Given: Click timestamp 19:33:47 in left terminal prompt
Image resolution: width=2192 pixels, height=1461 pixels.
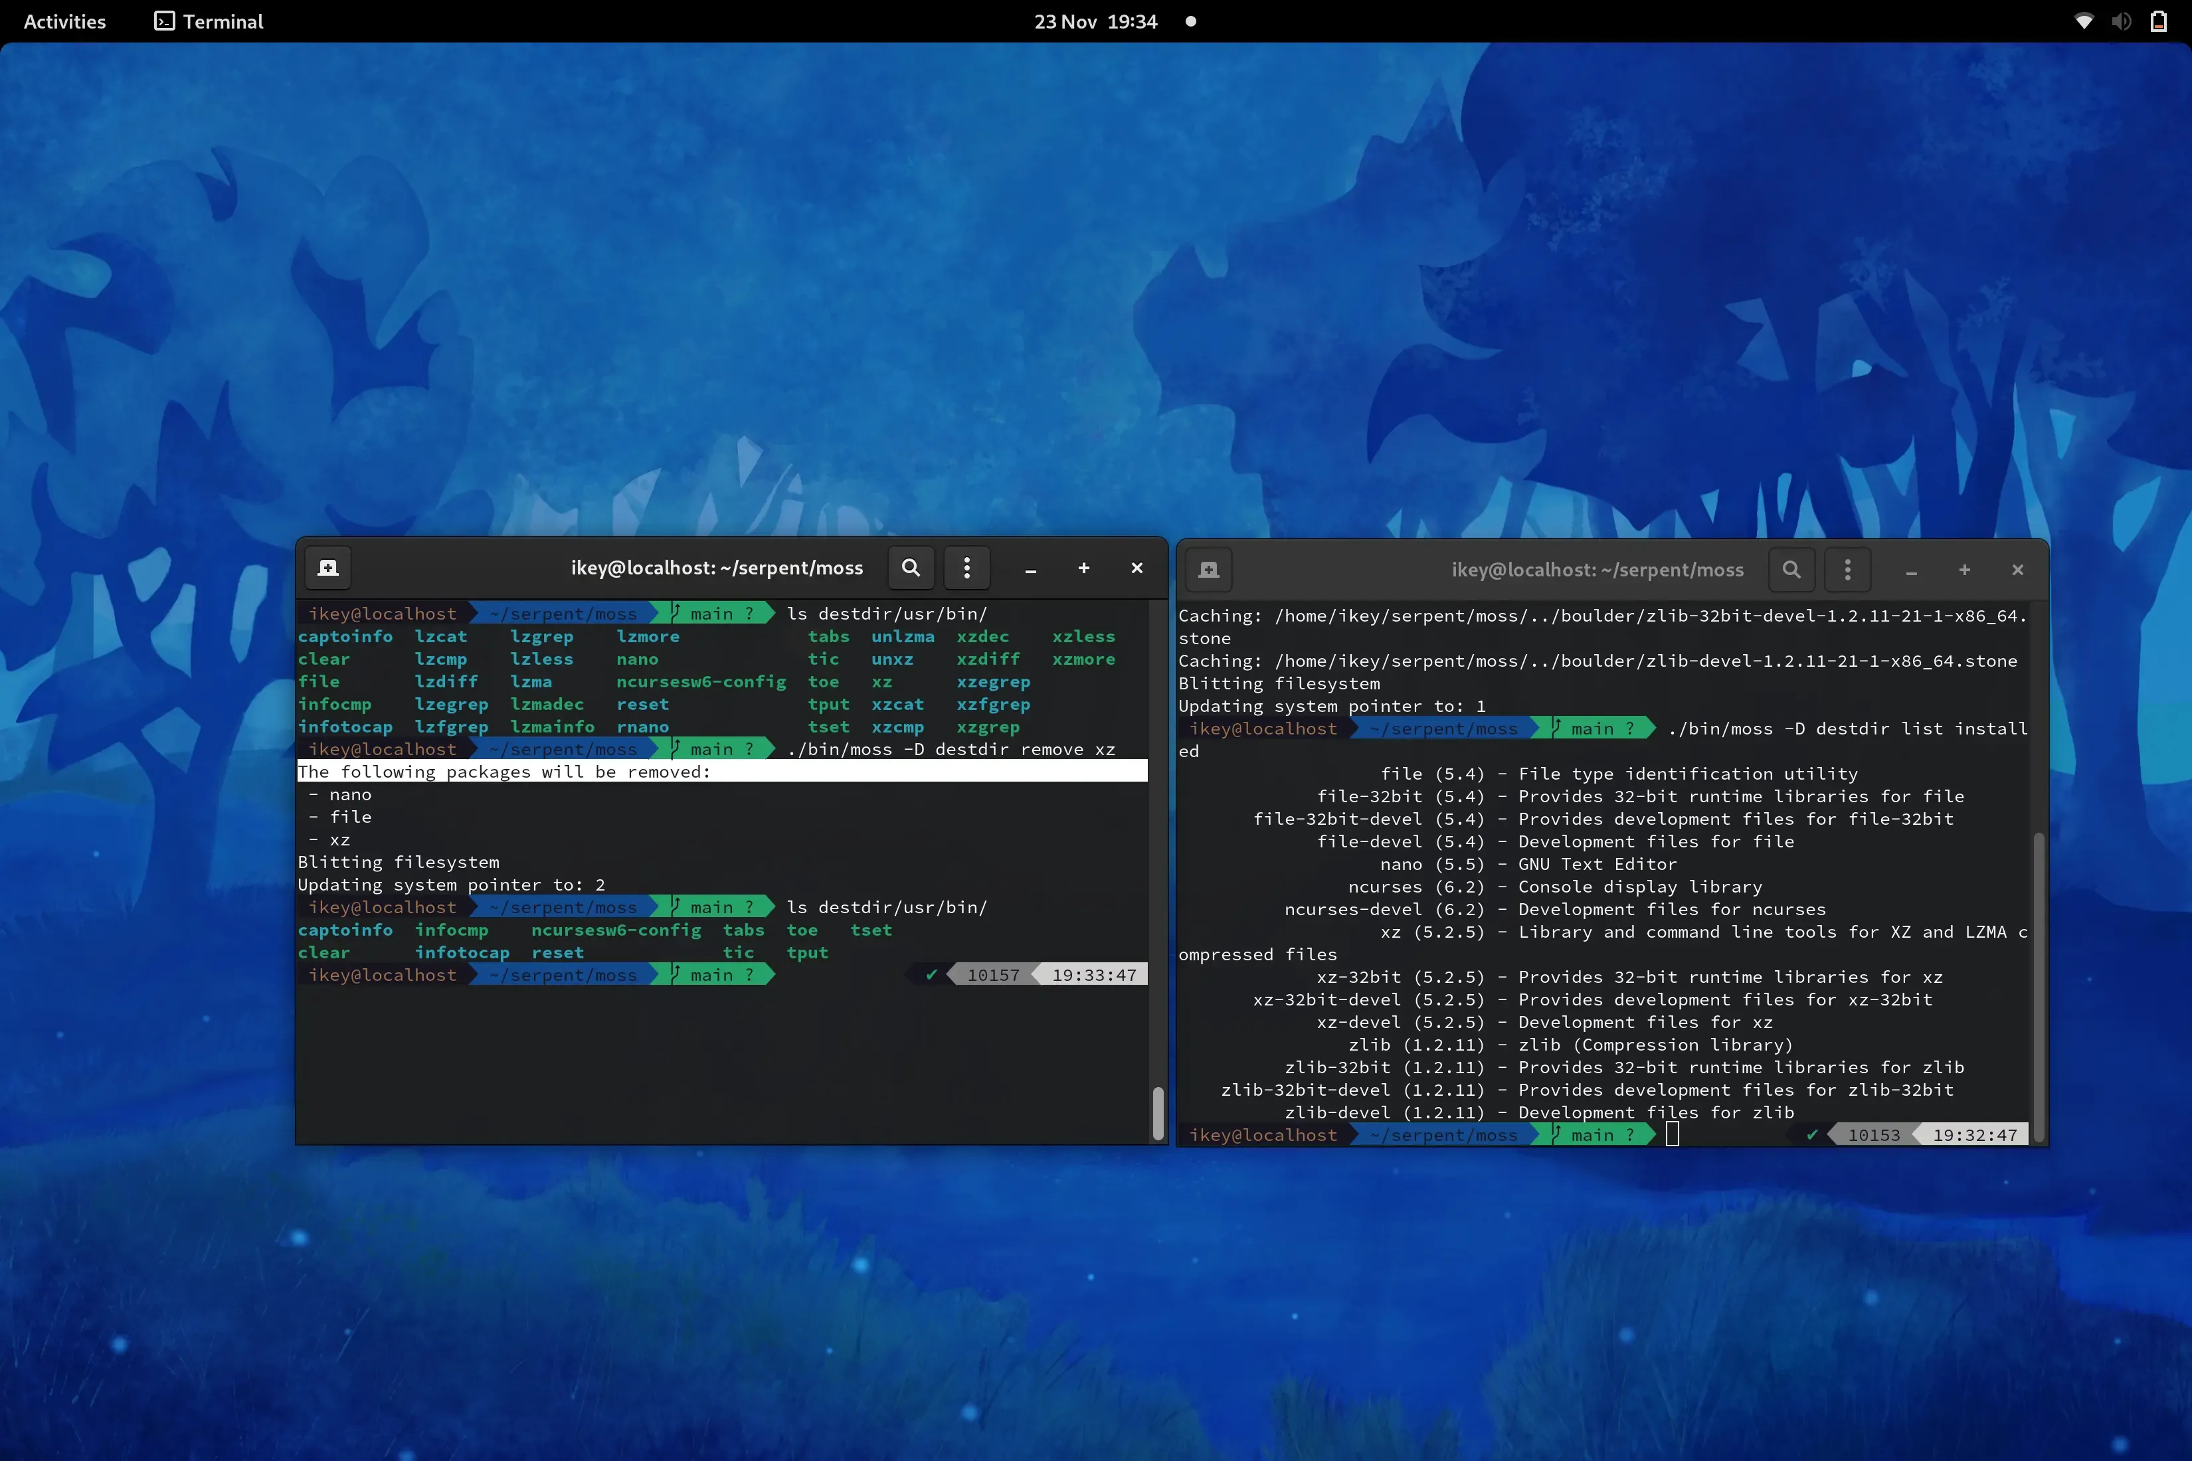Looking at the screenshot, I should [1094, 975].
